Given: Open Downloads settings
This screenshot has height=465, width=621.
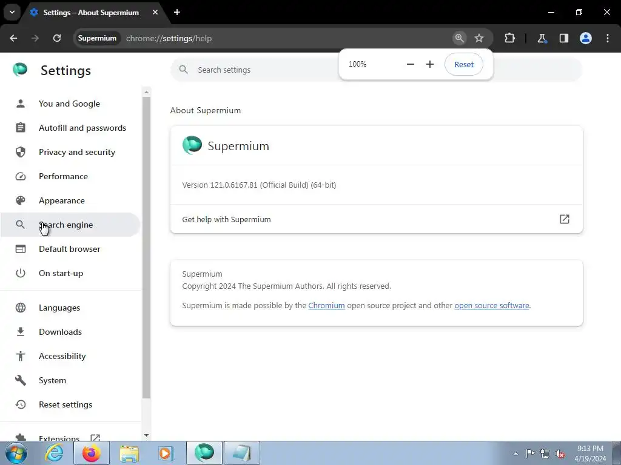Looking at the screenshot, I should click(69, 332).
